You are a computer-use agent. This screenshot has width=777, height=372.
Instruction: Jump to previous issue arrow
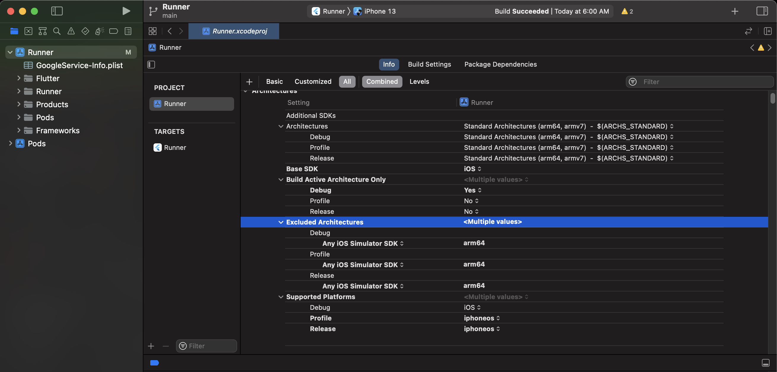[752, 48]
